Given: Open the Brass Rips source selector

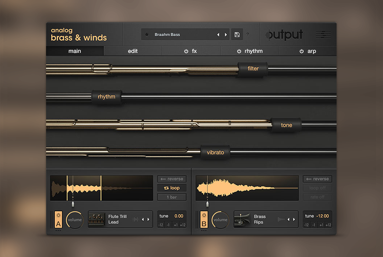Looking at the screenshot, I should 266,219.
